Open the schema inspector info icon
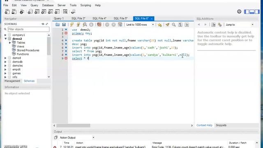Image resolution: width=263 pixels, height=148 pixels. coord(22,12)
